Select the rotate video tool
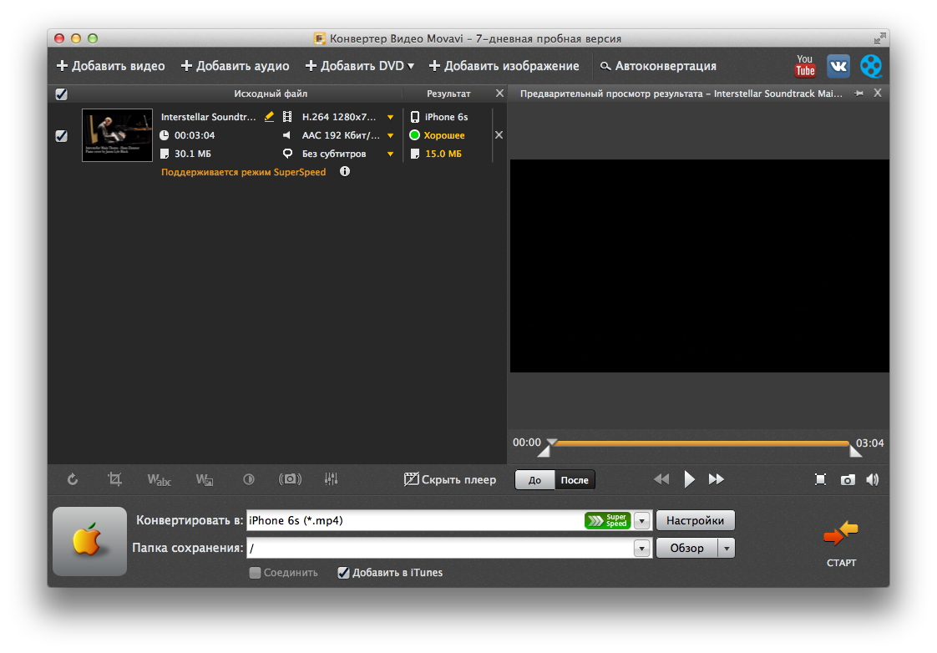 pyautogui.click(x=73, y=479)
